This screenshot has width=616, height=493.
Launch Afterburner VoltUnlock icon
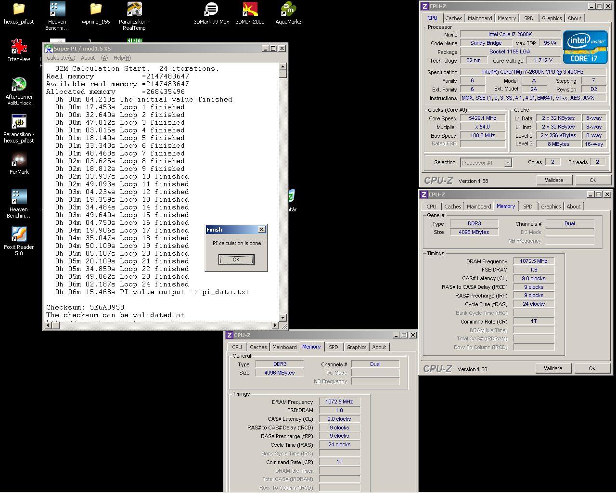[x=19, y=91]
